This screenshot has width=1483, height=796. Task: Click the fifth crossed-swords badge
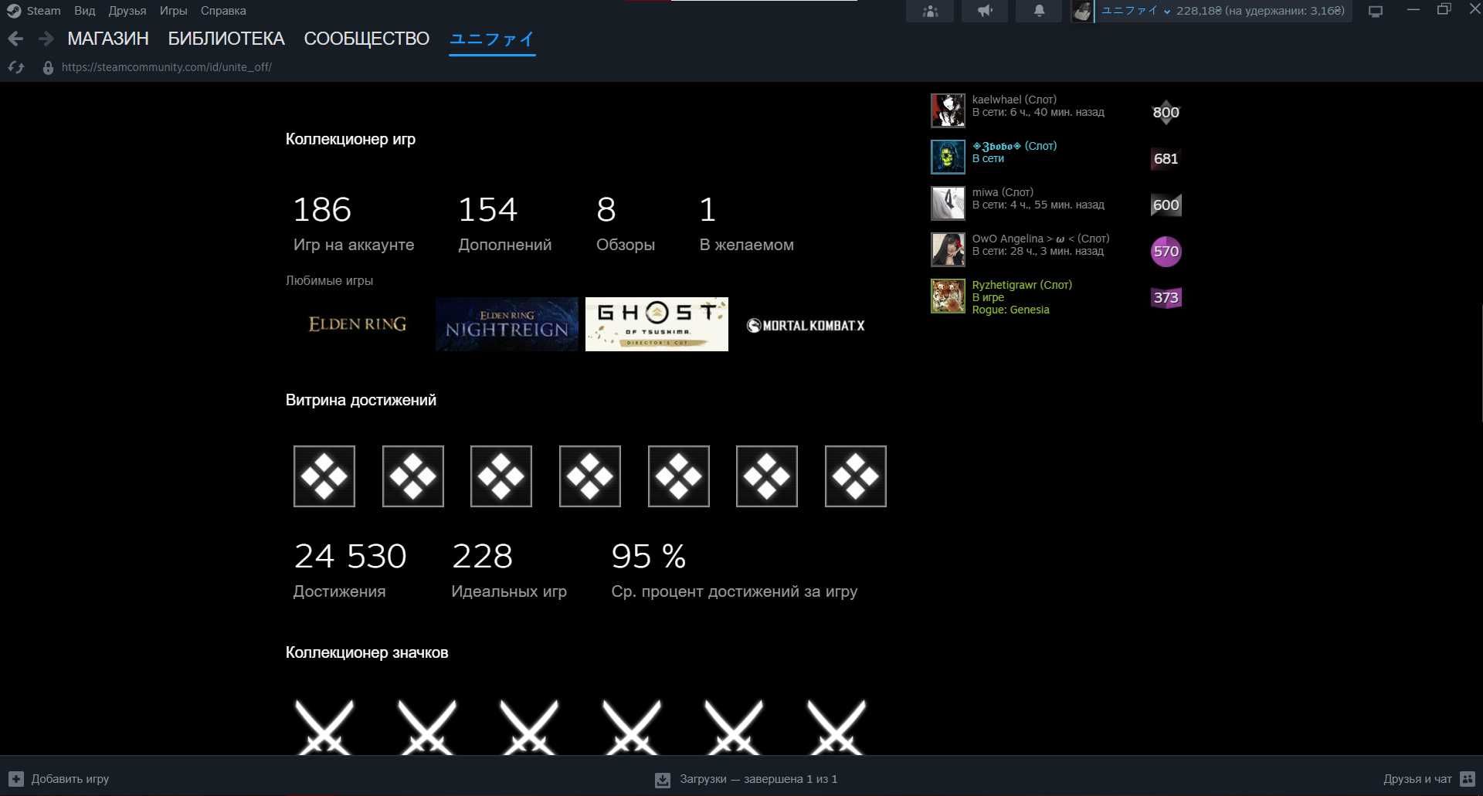point(734,727)
